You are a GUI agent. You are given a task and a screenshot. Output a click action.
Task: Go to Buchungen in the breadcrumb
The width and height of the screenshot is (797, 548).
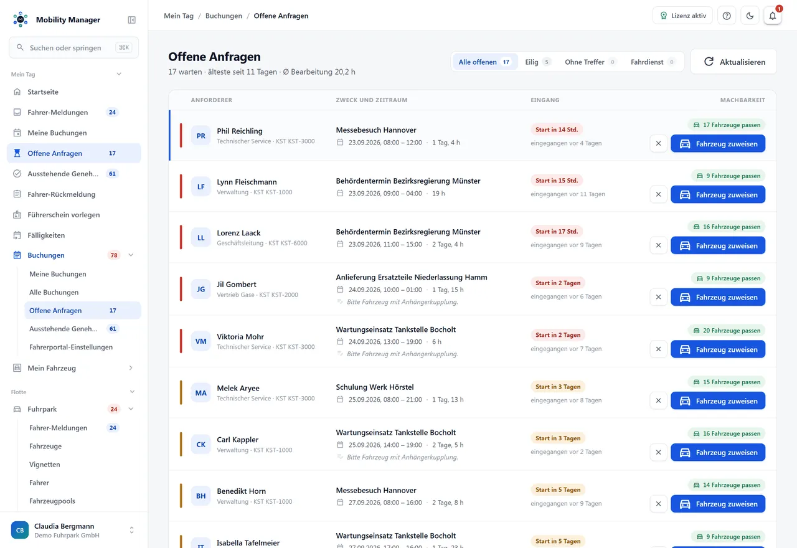pyautogui.click(x=224, y=16)
